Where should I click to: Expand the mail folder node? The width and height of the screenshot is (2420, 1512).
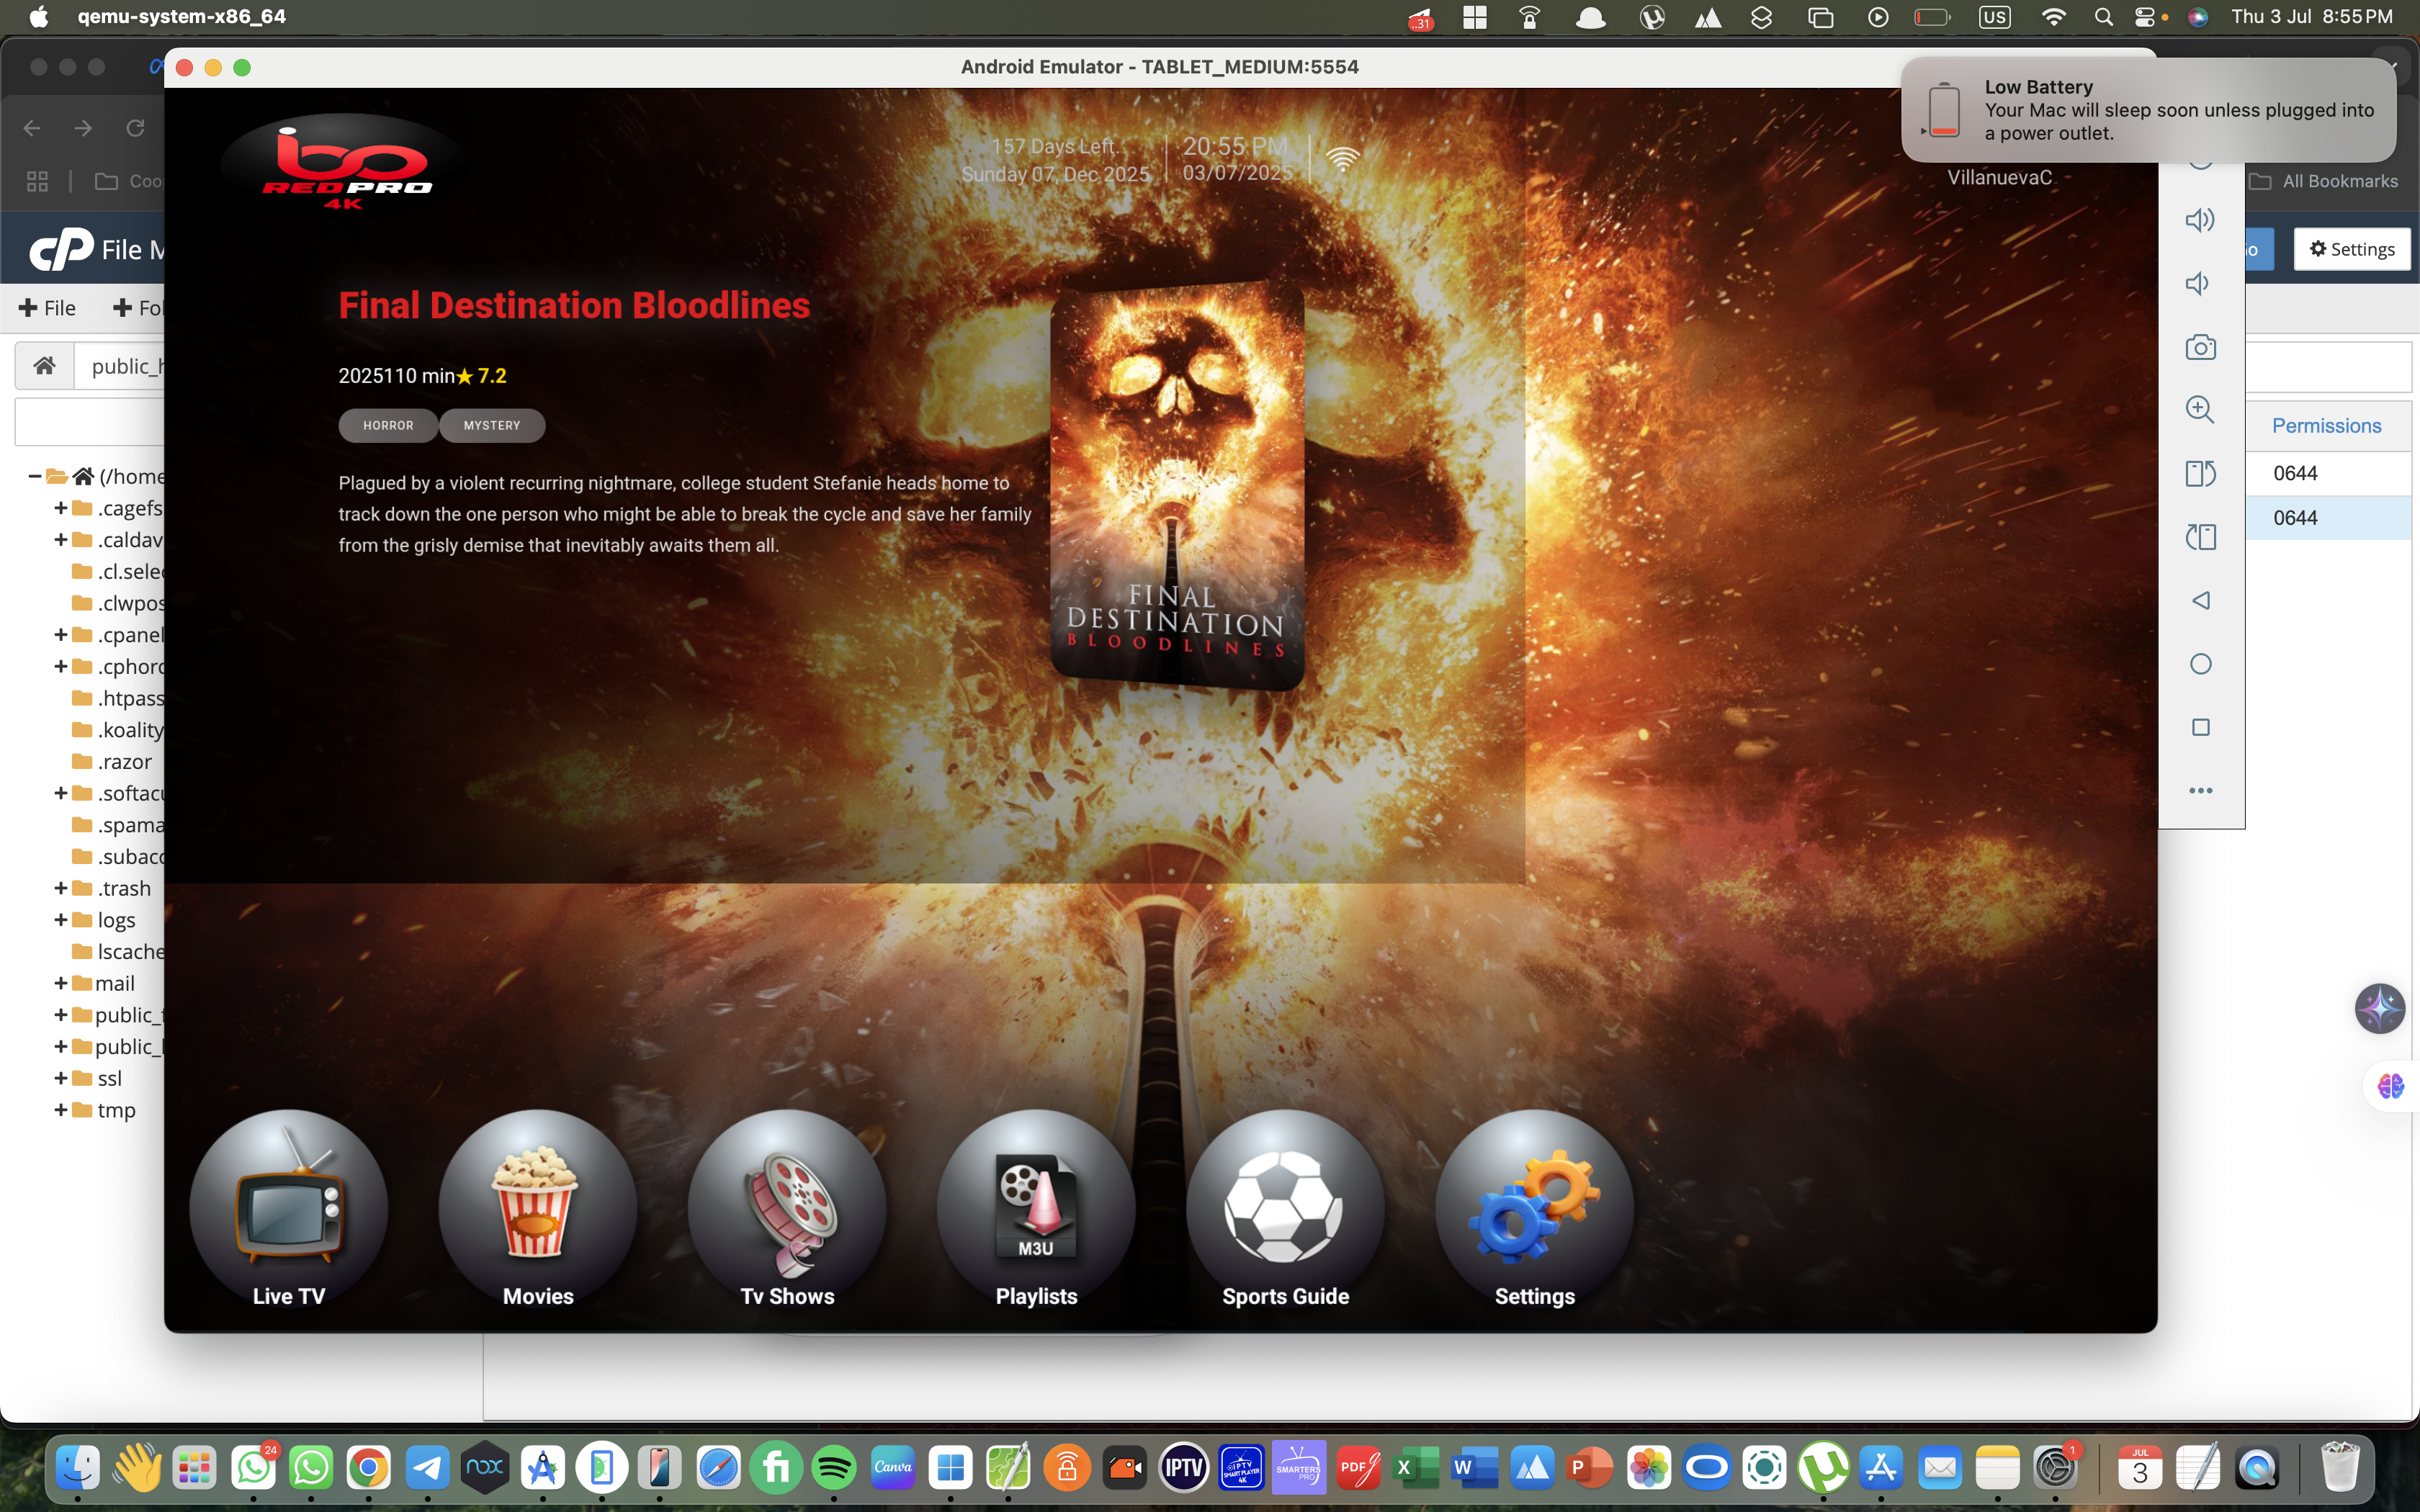point(61,983)
